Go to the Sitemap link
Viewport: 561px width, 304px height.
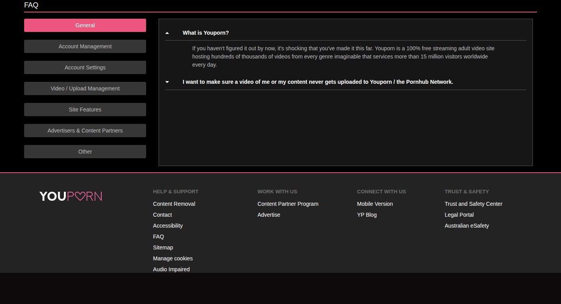pos(163,247)
